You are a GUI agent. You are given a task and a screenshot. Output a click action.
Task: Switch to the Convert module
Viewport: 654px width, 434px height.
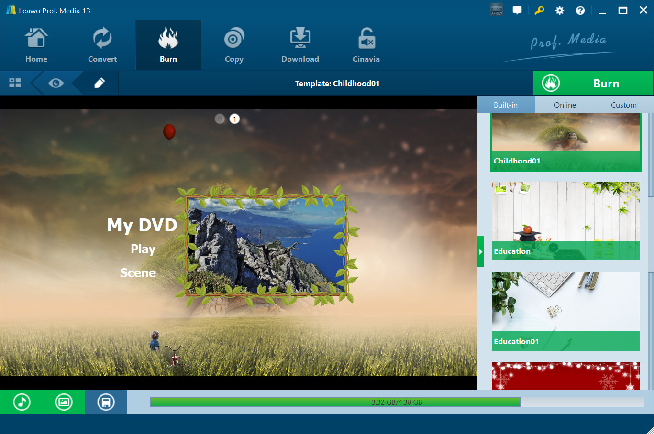point(102,45)
